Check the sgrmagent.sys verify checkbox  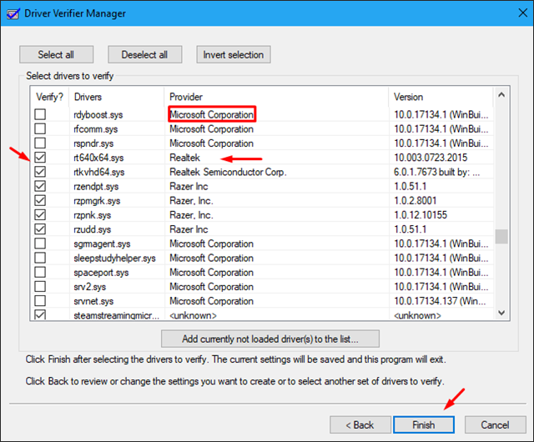click(40, 244)
